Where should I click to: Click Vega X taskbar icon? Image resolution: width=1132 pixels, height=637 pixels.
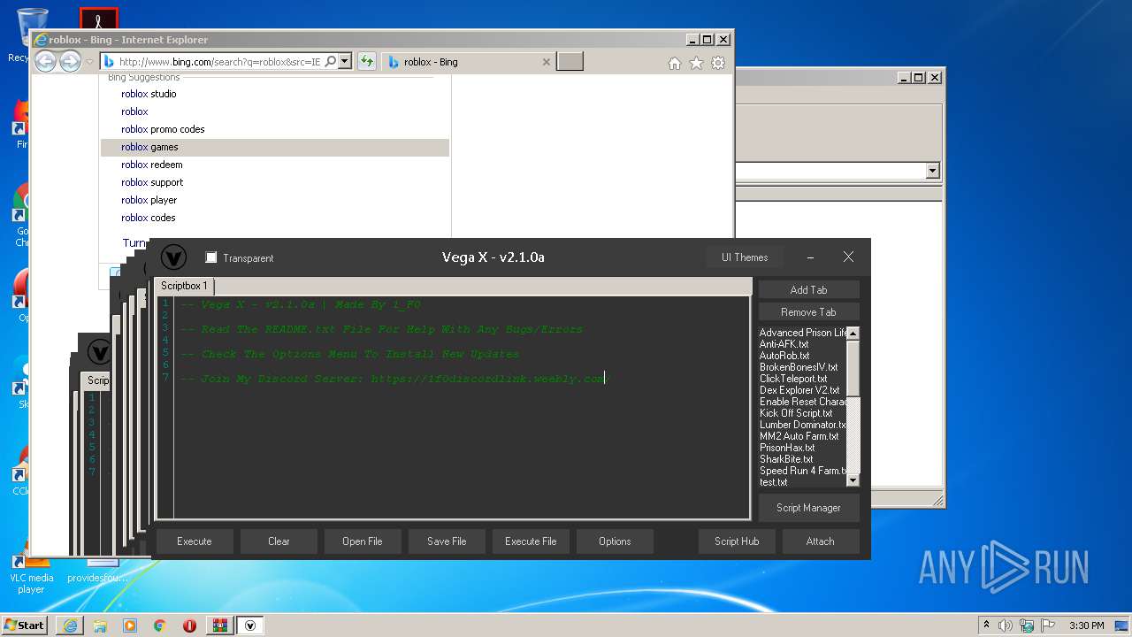[250, 625]
